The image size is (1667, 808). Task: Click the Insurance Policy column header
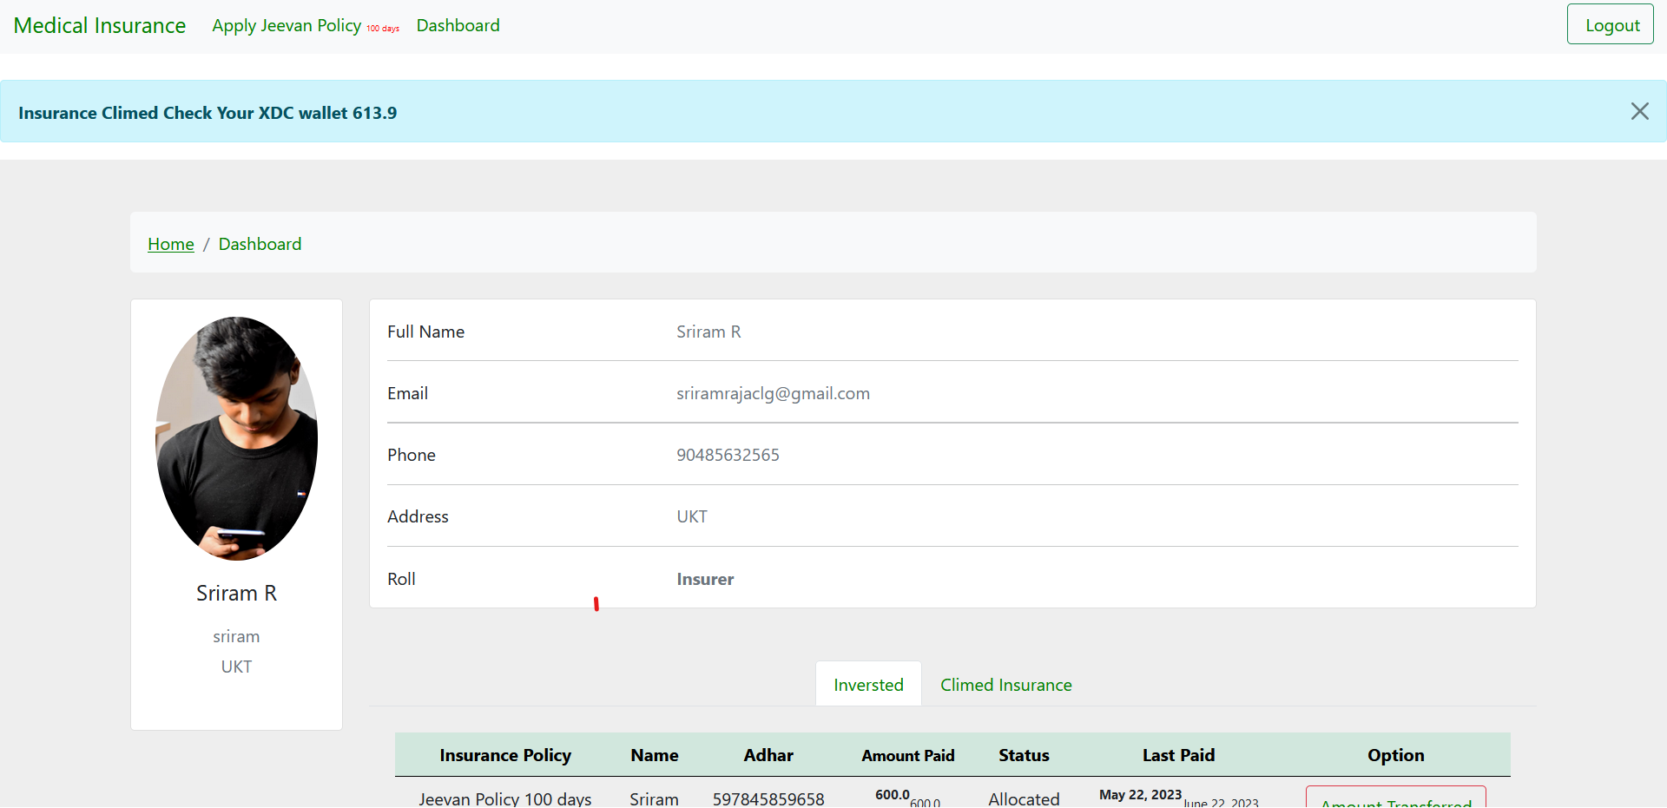(505, 755)
